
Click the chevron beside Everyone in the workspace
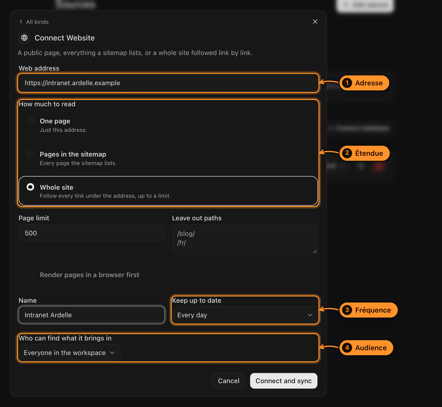tap(112, 352)
